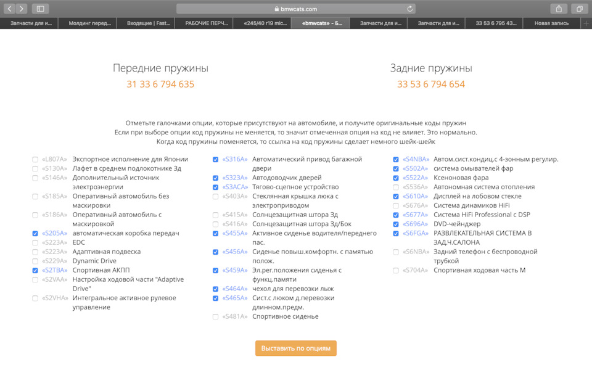
Task: Toggle the Safari sidebar
Action: pyautogui.click(x=40, y=9)
